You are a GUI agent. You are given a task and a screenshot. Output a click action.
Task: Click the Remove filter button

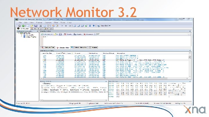(x=88, y=34)
